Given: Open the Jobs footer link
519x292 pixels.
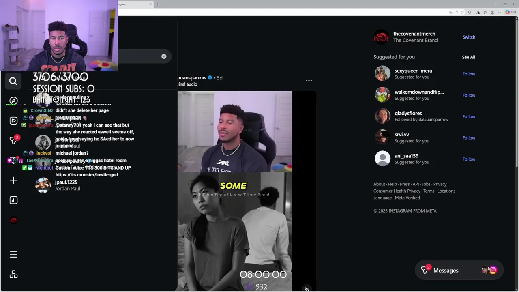Looking at the screenshot, I should tap(426, 184).
